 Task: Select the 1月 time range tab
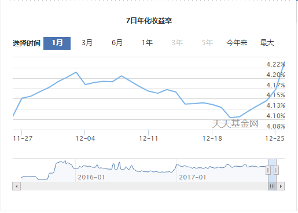(57, 43)
